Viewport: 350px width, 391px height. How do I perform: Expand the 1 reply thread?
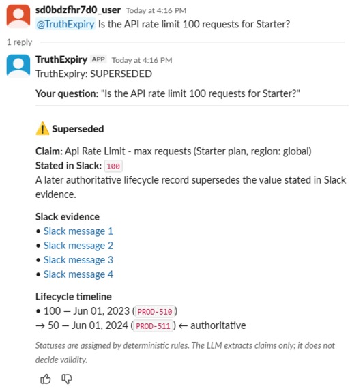(19, 42)
